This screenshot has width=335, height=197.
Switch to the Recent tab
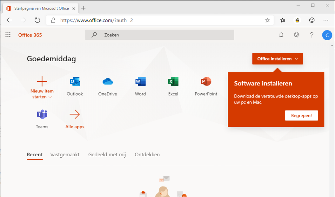click(x=35, y=155)
